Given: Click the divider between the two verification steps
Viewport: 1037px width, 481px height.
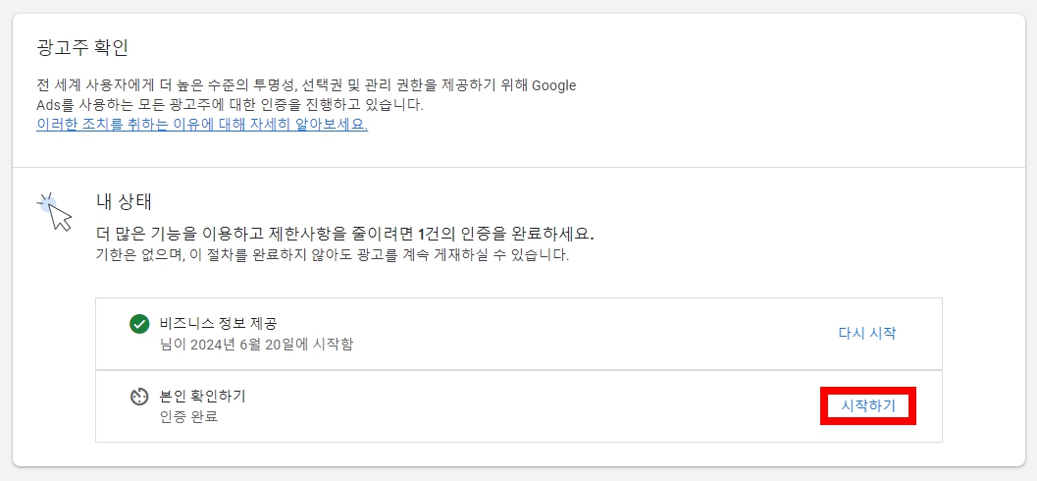Looking at the screenshot, I should [518, 370].
